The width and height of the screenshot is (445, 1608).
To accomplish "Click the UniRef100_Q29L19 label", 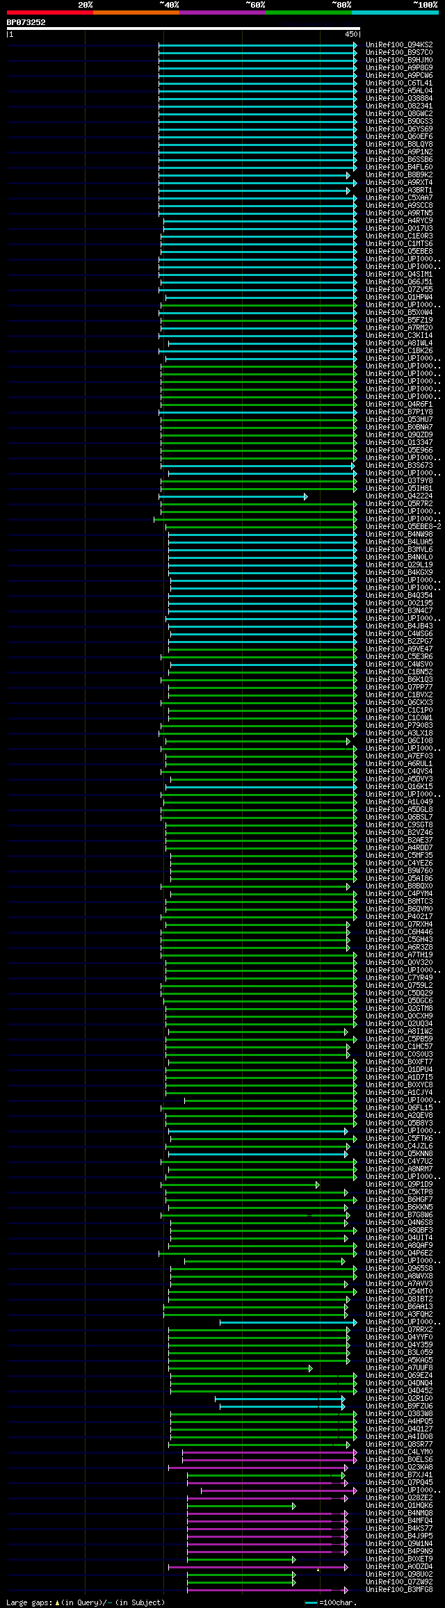I will tap(399, 565).
